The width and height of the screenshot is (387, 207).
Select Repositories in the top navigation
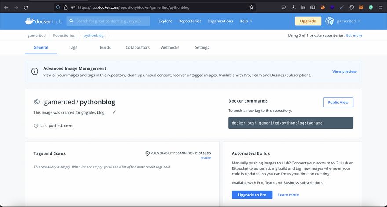(190, 21)
